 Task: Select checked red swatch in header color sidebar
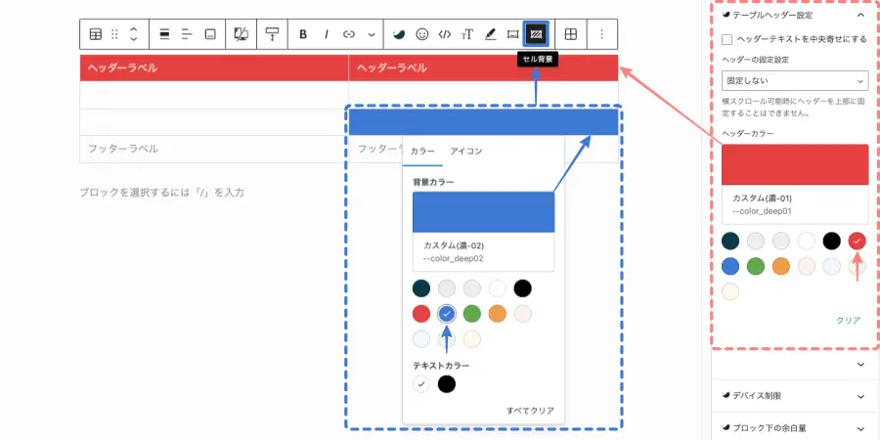coord(857,241)
